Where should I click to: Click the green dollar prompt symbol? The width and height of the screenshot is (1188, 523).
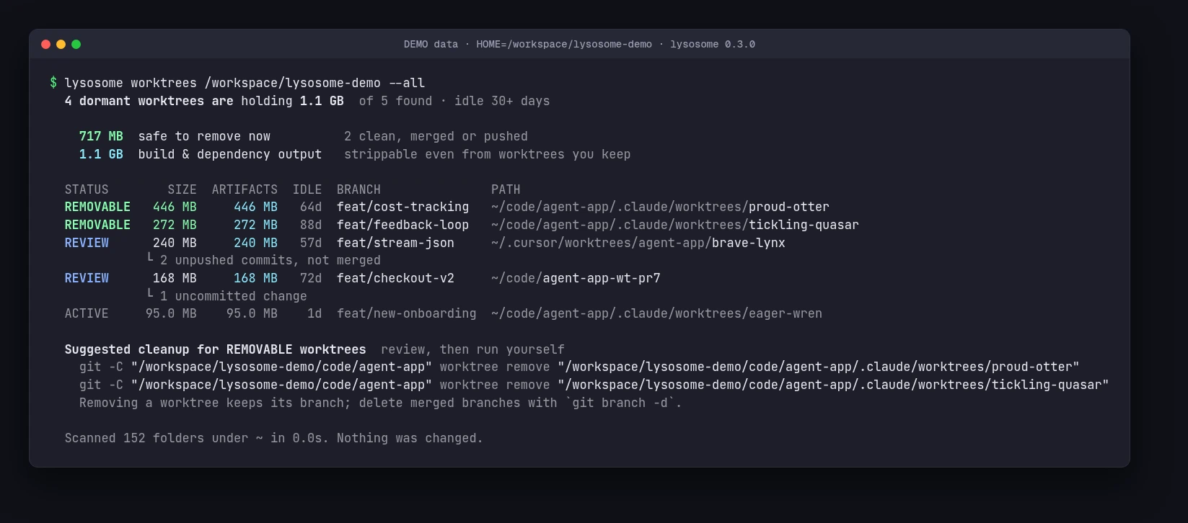[x=53, y=83]
